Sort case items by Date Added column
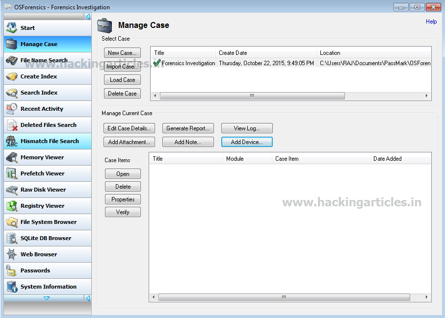The image size is (445, 318). coord(400,159)
